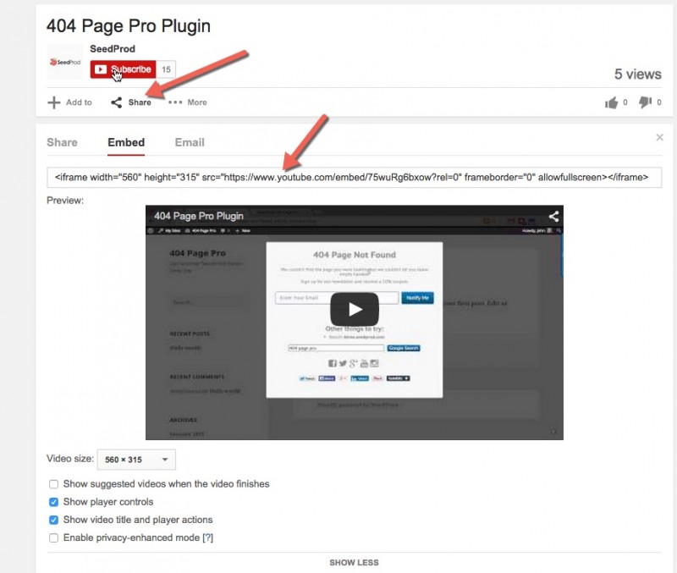The height and width of the screenshot is (573, 677).
Task: Select the Twitter icon in the video preview
Action: (x=343, y=362)
